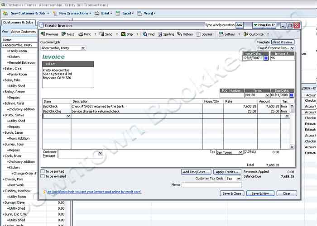Enable the To be e-mailed checkbox
This screenshot has height=226, width=317.
tap(43, 176)
